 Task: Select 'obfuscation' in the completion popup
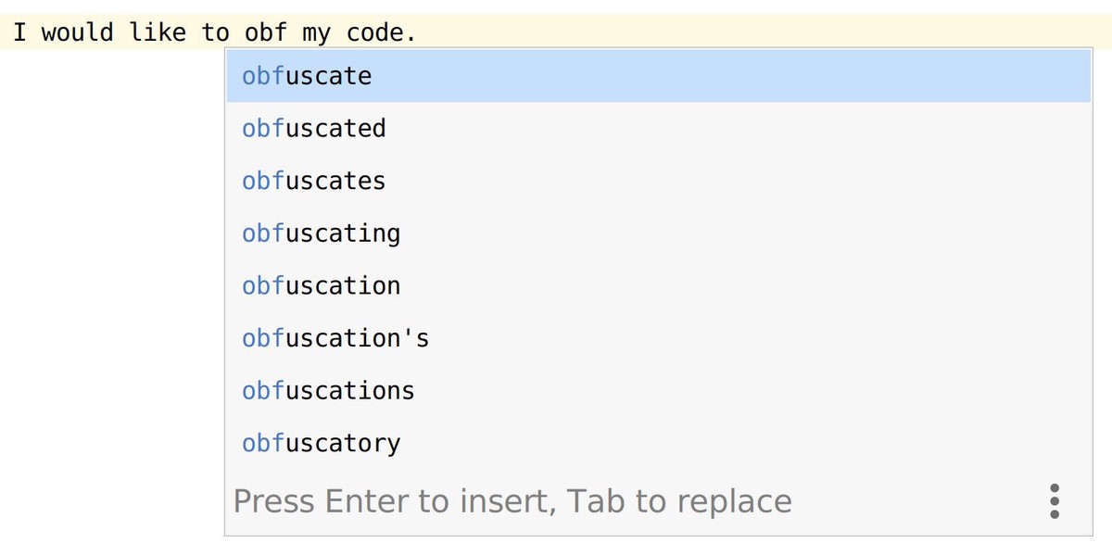[x=320, y=285]
